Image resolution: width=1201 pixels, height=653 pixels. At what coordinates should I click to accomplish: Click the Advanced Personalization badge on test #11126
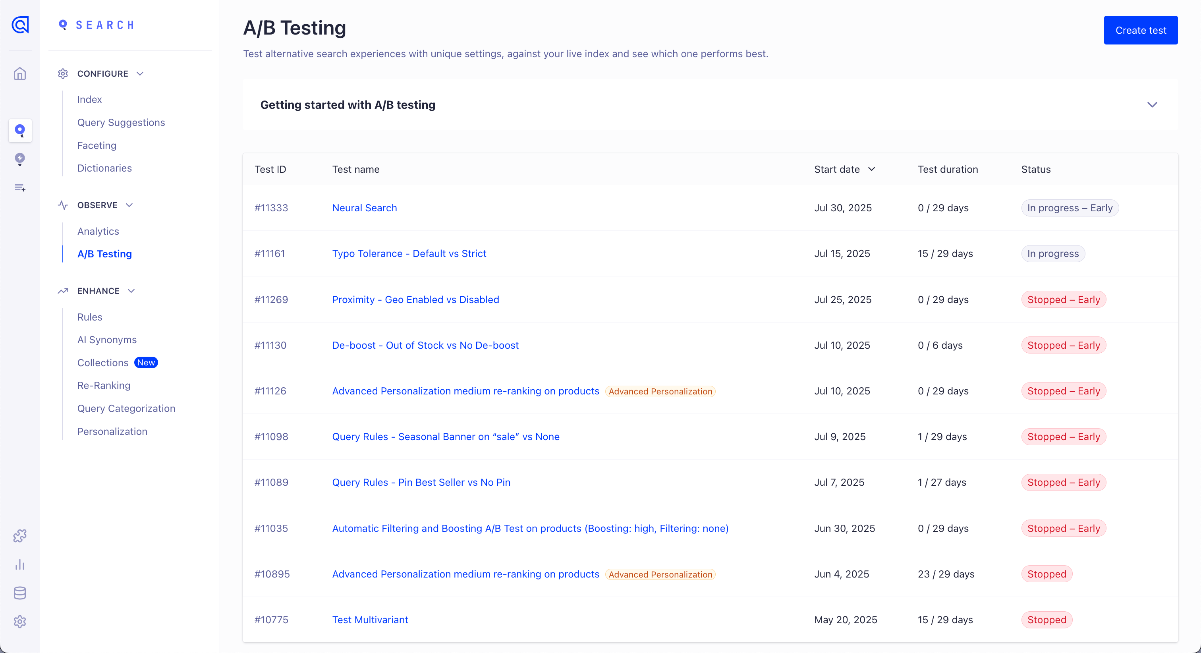(x=660, y=391)
